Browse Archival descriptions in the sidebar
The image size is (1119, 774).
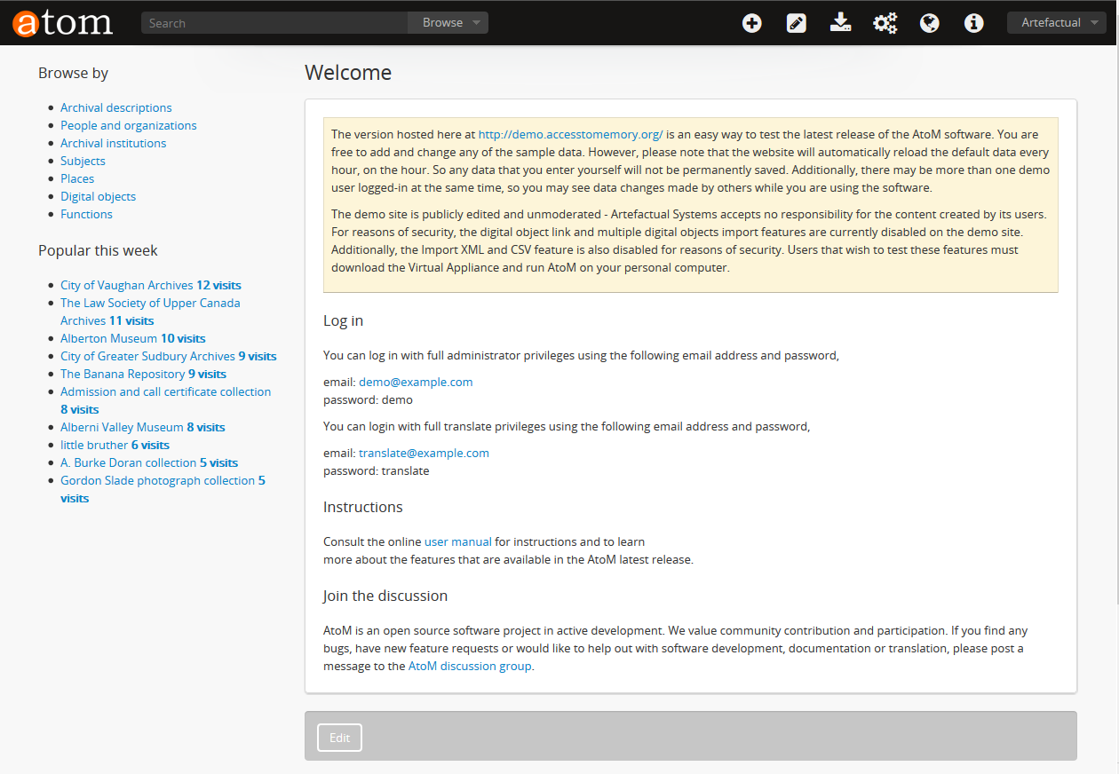(x=115, y=107)
